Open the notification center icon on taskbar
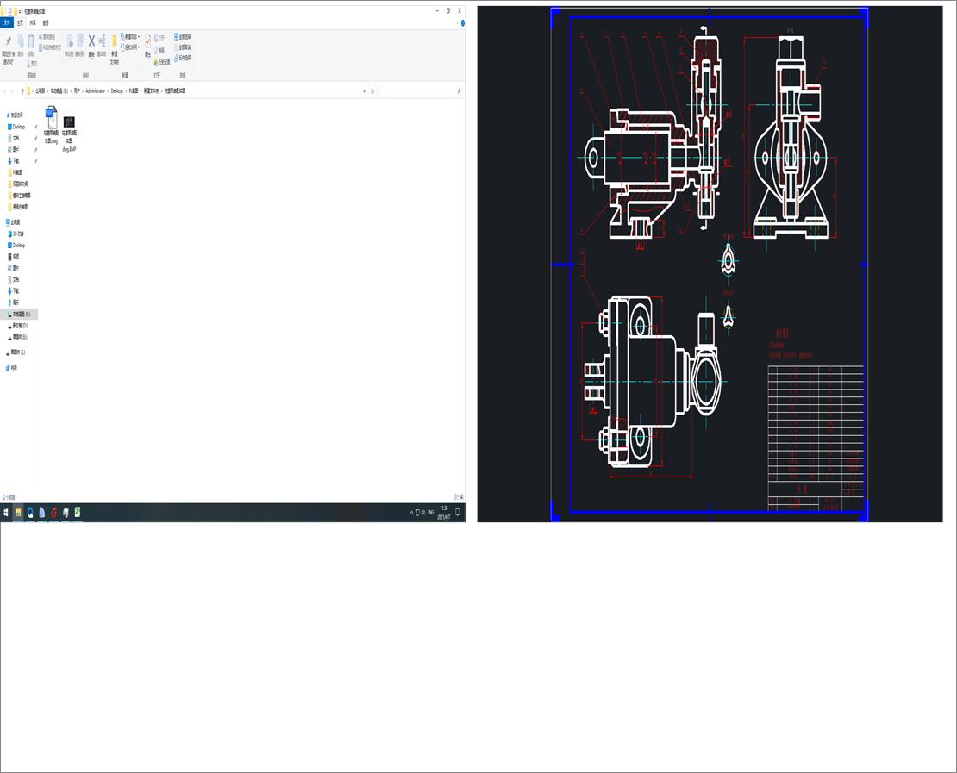Image resolution: width=957 pixels, height=773 pixels. (458, 513)
